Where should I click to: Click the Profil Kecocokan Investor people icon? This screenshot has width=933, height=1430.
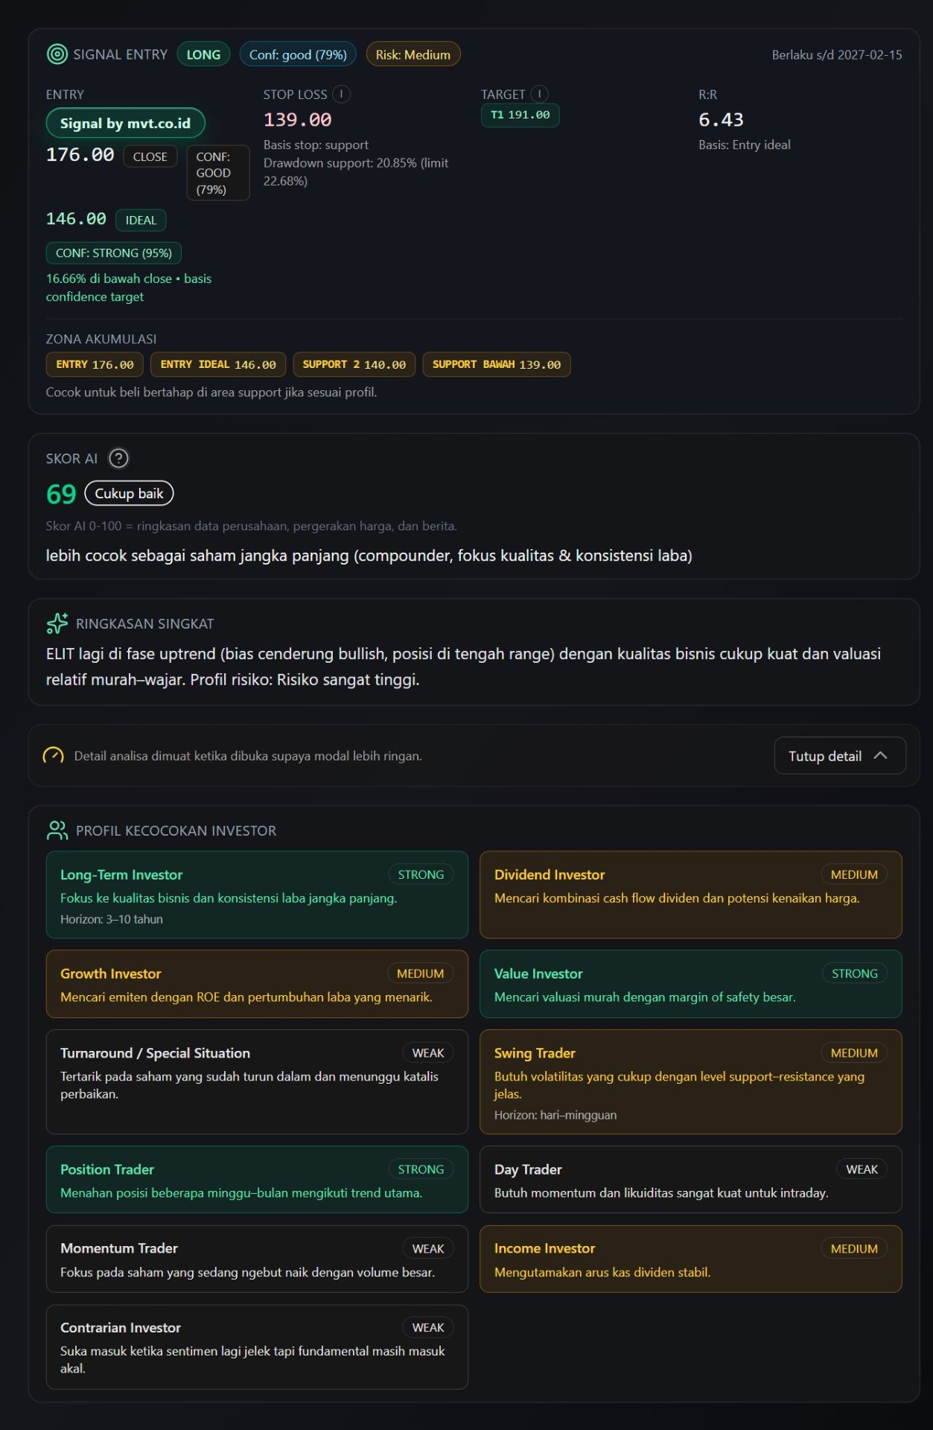(57, 830)
